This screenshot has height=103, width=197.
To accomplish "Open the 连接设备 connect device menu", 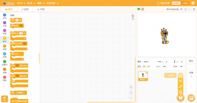I will point(52,3).
